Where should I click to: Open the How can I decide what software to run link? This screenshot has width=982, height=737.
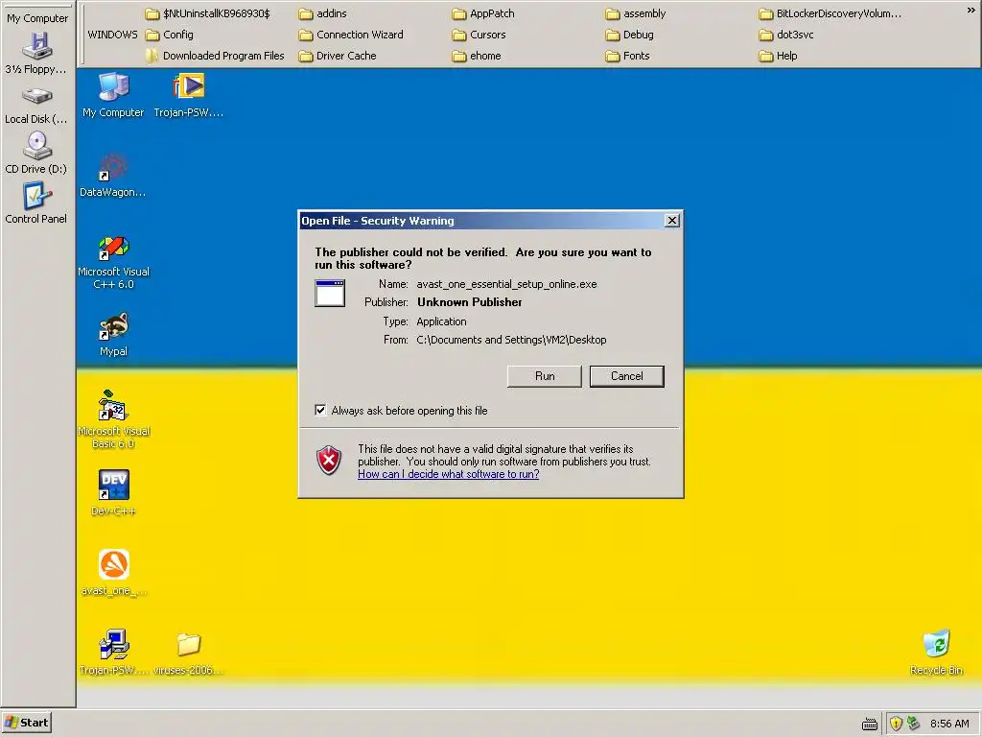pos(449,474)
